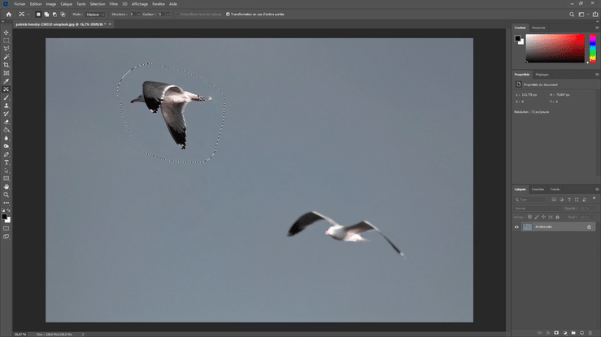Open the Fond value dropdown arrow
Image resolution: width=601 pixels, height=337 pixels.
(x=593, y=217)
